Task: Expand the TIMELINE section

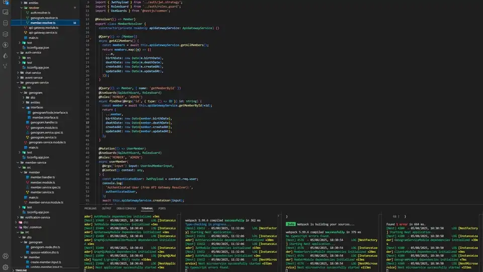Action: [21, 270]
